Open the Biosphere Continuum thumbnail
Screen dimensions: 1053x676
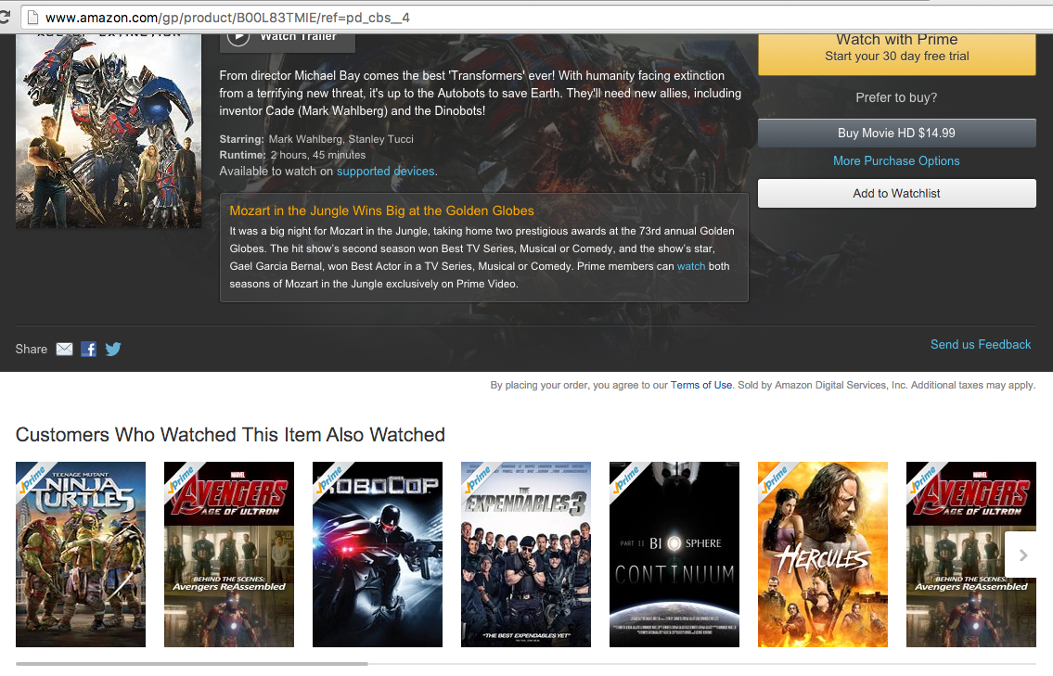[x=674, y=555]
